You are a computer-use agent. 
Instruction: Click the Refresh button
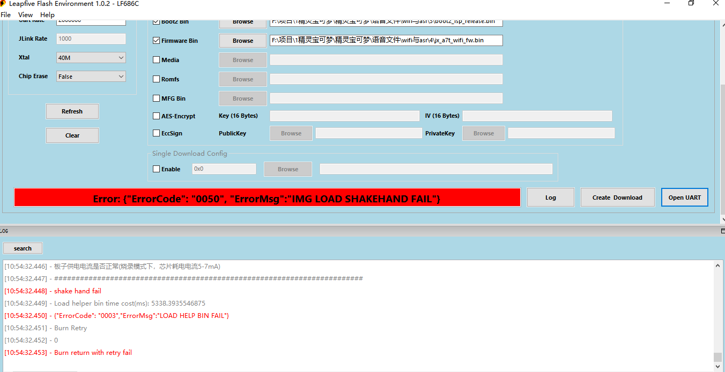pos(72,111)
